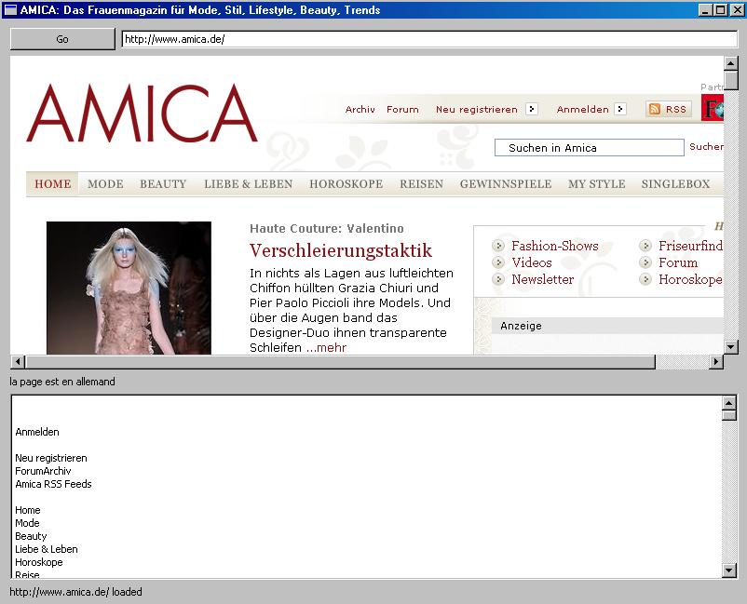This screenshot has width=747, height=604.
Task: Open the HOME navigation tab
Action: 52,184
